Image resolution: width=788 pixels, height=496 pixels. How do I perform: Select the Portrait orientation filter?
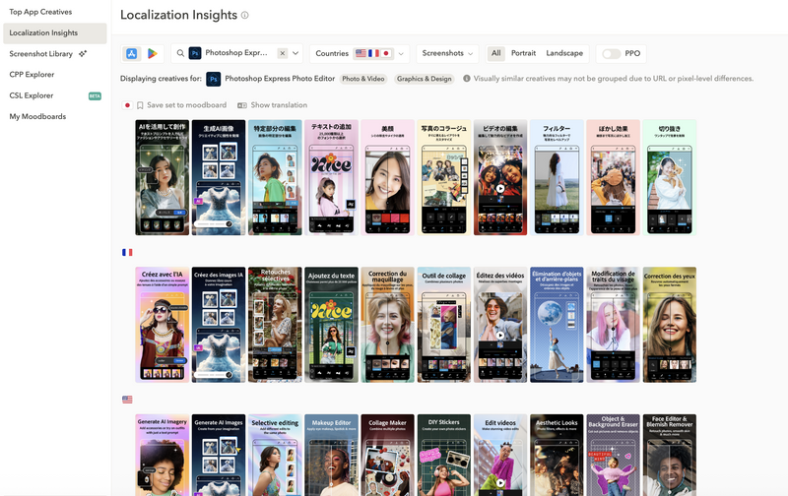[x=523, y=53]
